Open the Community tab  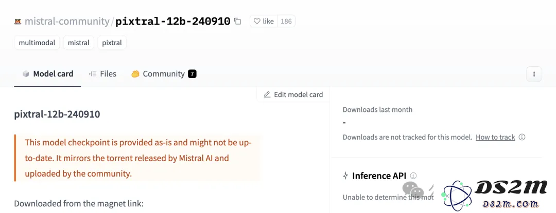pyautogui.click(x=164, y=74)
